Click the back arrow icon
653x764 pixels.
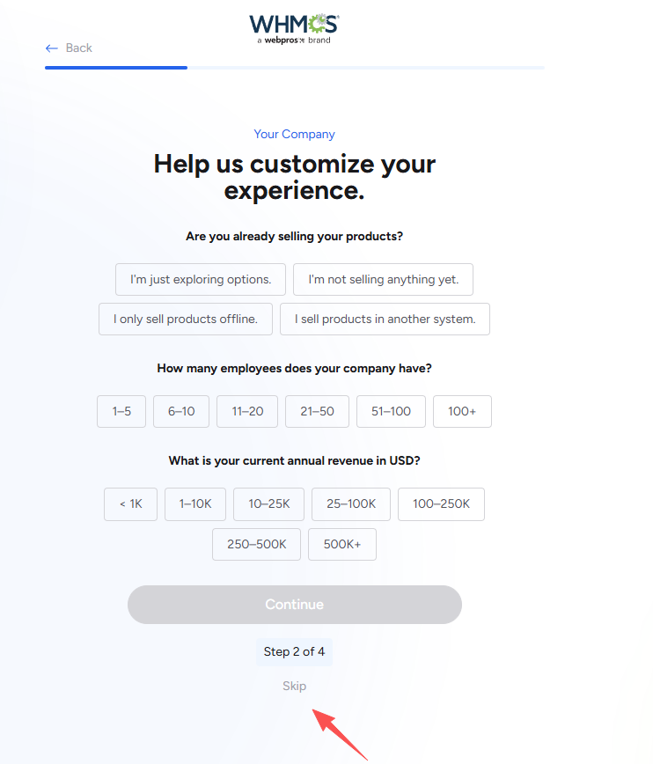tap(52, 48)
